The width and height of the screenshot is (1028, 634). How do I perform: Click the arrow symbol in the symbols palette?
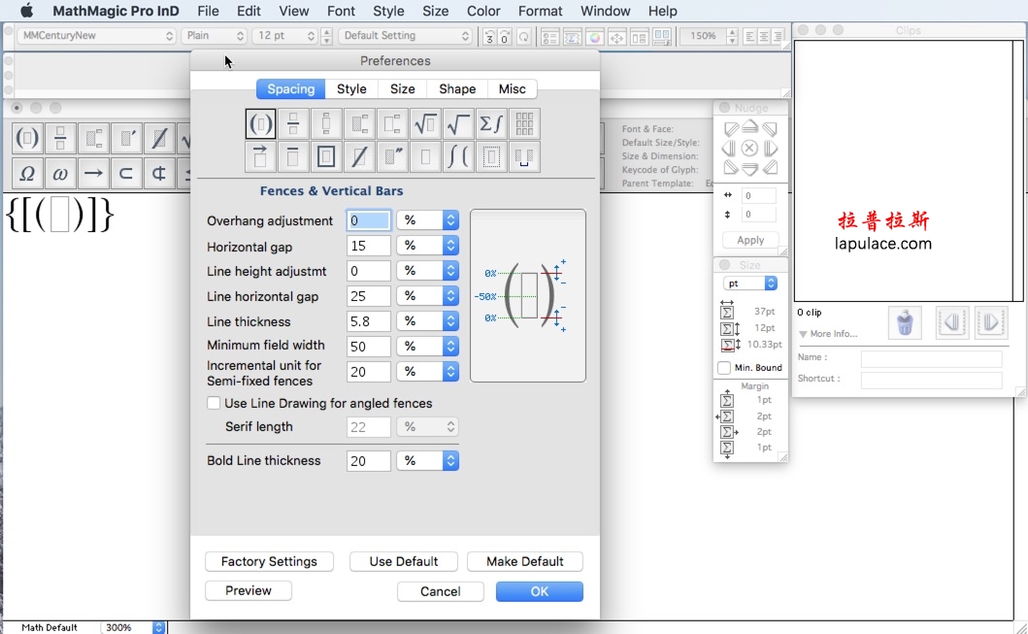[x=94, y=173]
